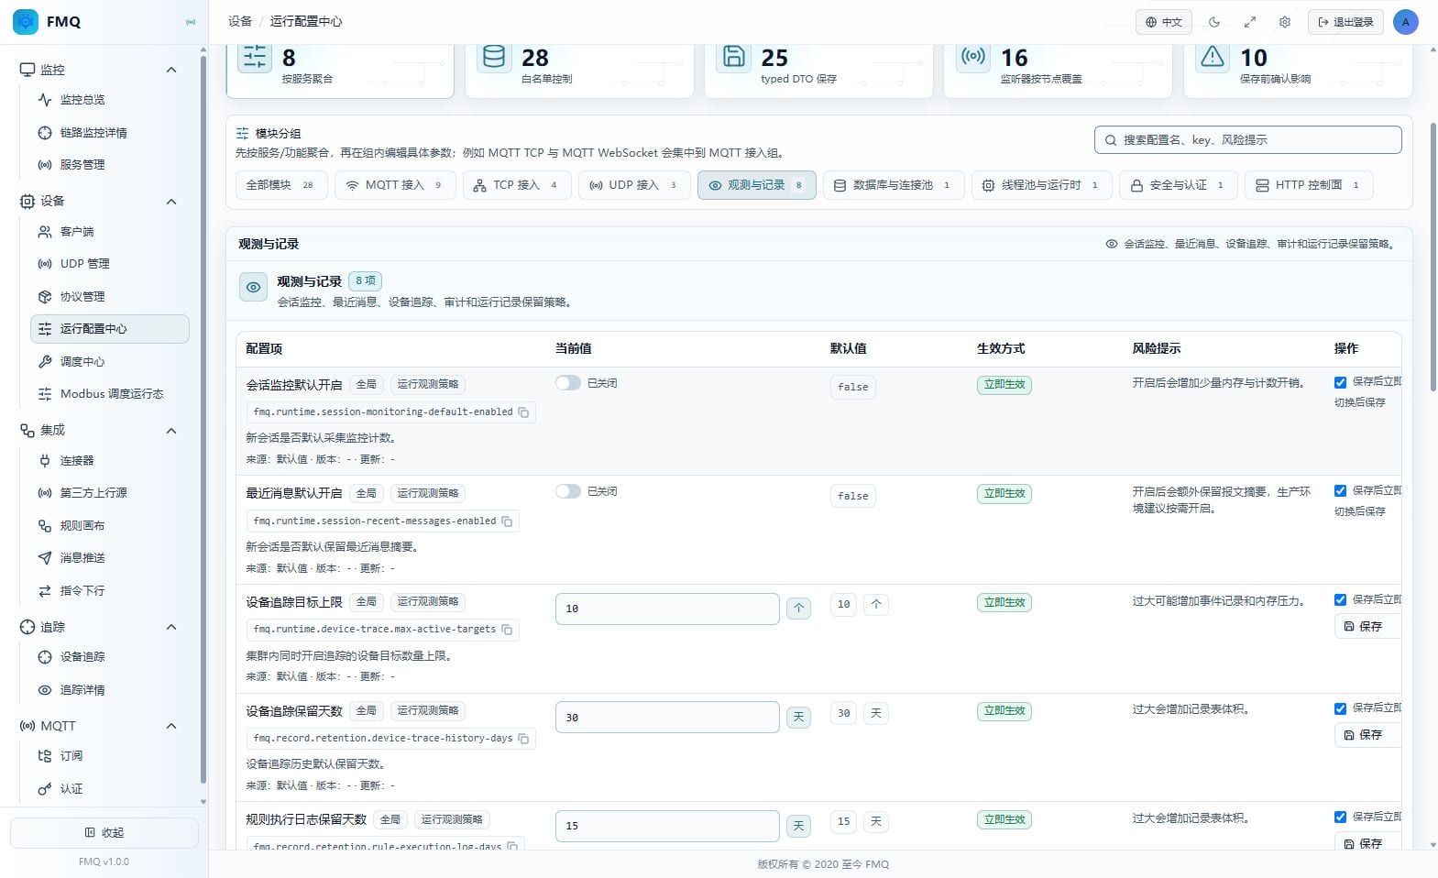Image resolution: width=1438 pixels, height=878 pixels.
Task: Click the page vertical scrollbar
Action: (1433, 257)
